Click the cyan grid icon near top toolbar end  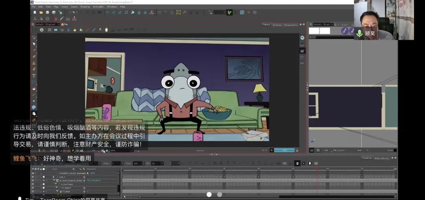[x=242, y=13]
